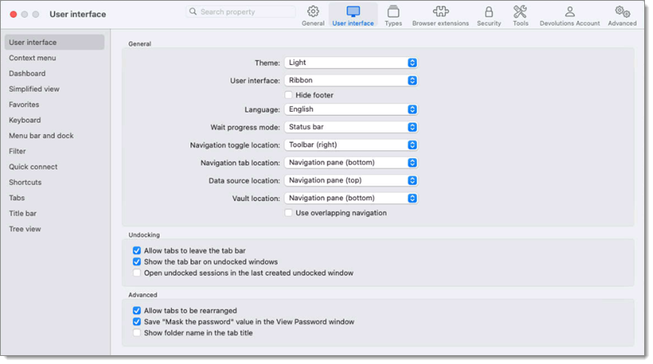Select Filter in the sidebar
Viewport: 653px width, 364px height.
pos(17,151)
